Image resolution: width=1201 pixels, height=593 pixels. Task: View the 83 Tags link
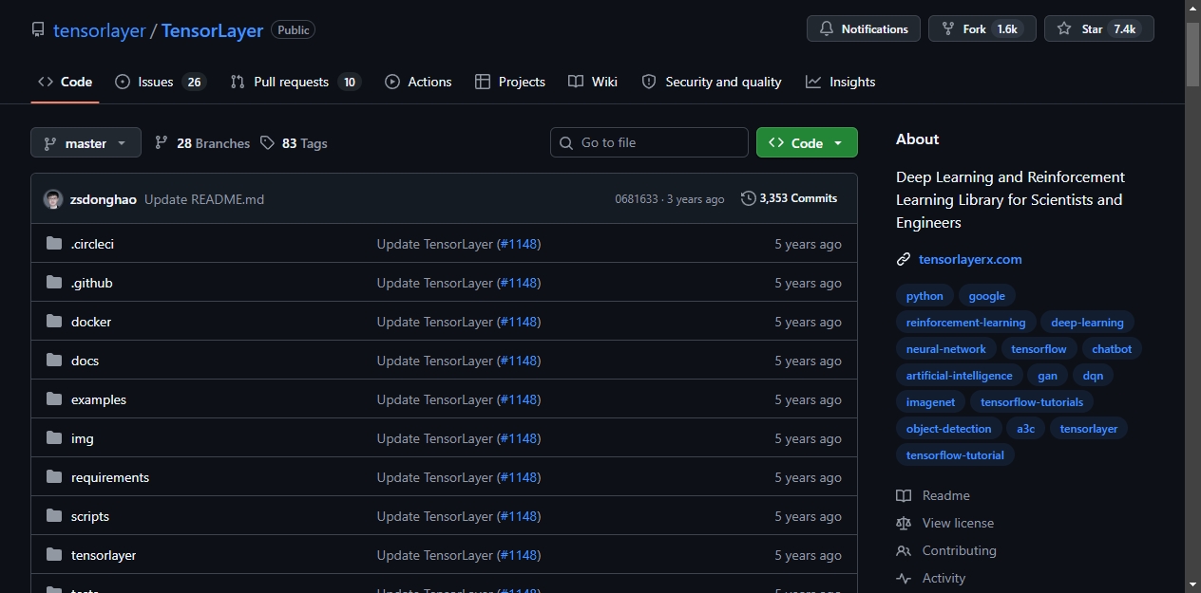click(294, 143)
